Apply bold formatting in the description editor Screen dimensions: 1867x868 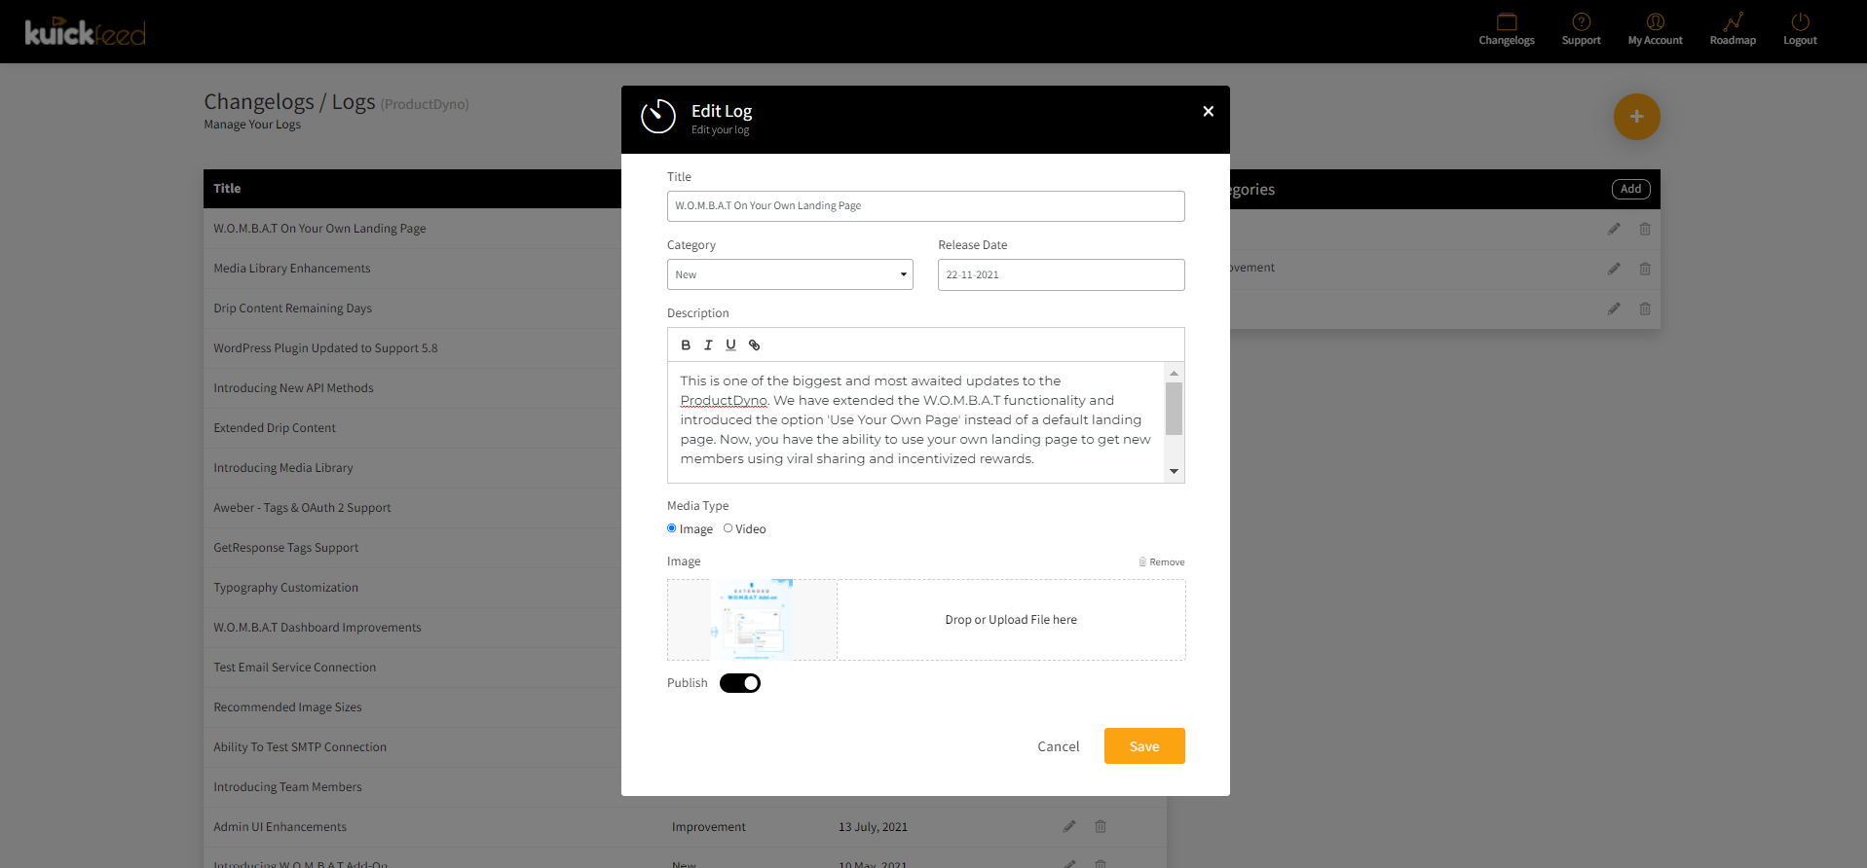(x=685, y=344)
